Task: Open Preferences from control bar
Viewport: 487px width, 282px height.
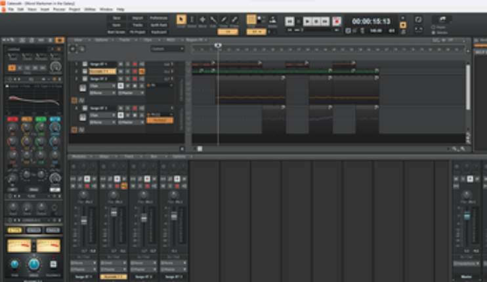Action: [x=158, y=18]
